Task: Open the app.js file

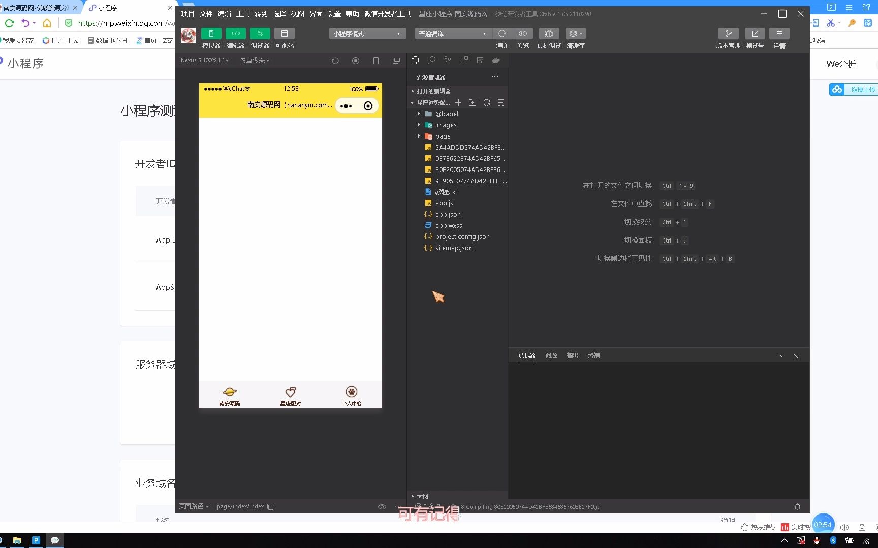Action: pyautogui.click(x=457, y=203)
